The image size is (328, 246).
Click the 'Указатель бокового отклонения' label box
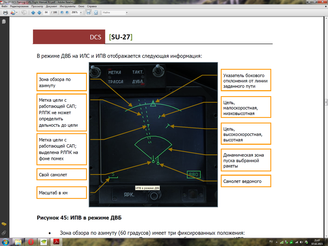246,80
